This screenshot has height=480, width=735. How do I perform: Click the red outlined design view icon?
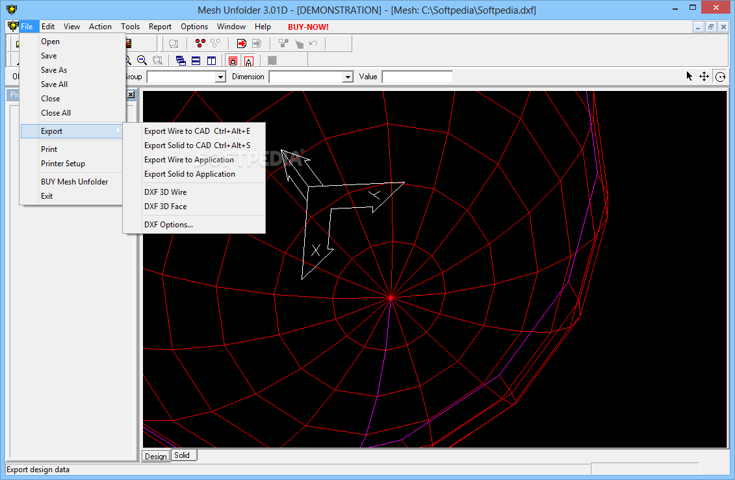pyautogui.click(x=249, y=60)
